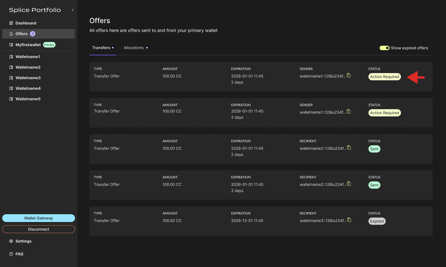Click the RECIPIENT header above walletname3
The width and height of the screenshot is (446, 267).
point(308,213)
